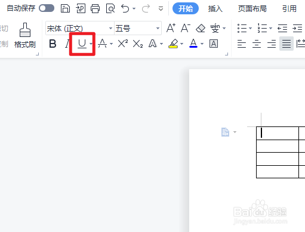
Task: Click the Print icon
Action: (95, 8)
